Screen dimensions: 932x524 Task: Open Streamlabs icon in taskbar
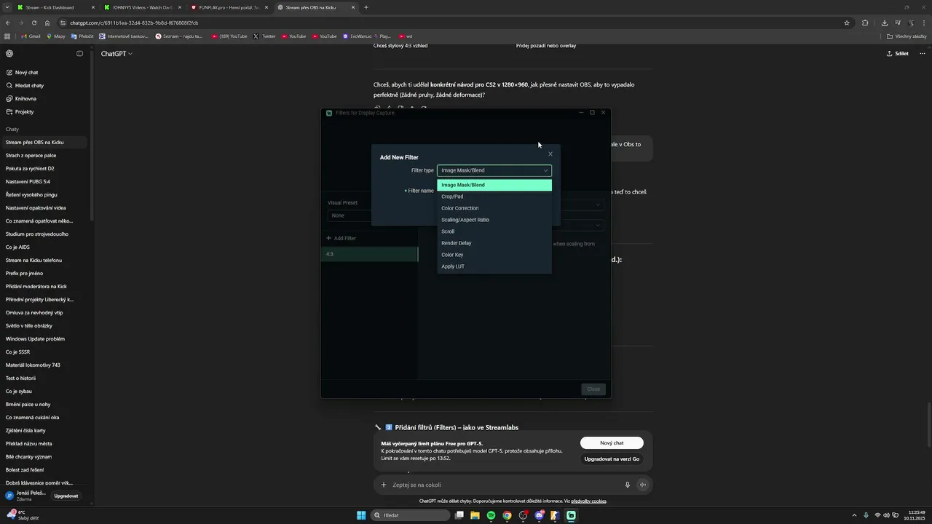click(572, 515)
